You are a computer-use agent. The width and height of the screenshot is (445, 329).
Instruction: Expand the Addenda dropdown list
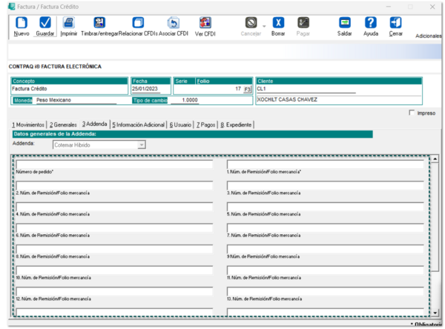[141, 145]
